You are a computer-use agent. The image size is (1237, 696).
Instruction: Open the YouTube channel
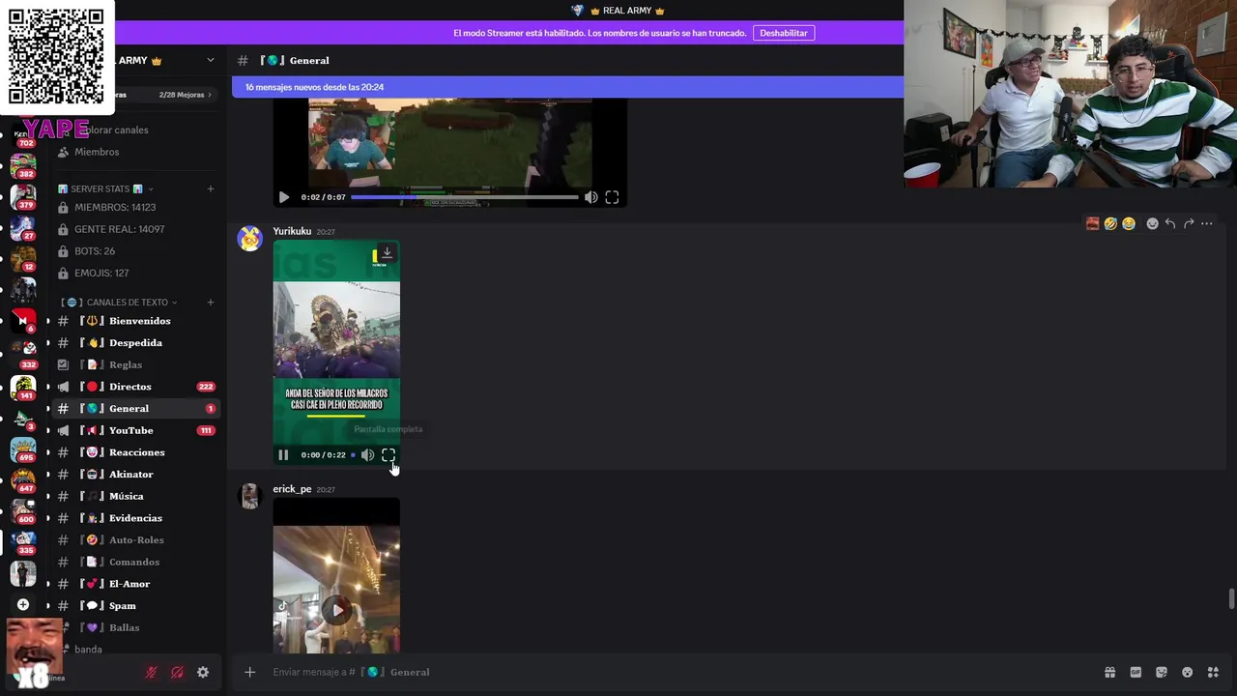tap(135, 430)
